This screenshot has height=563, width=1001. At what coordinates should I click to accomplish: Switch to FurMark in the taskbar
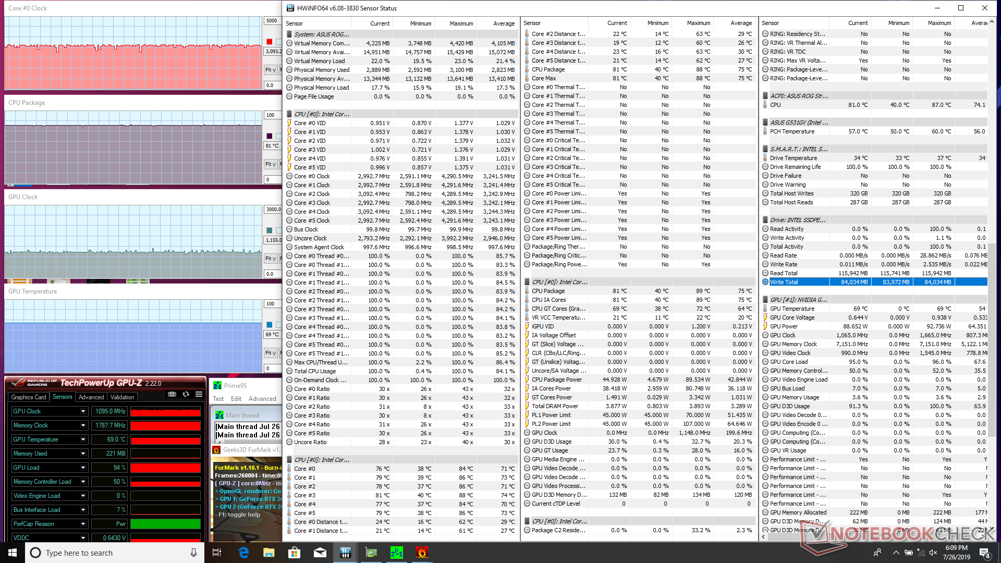pos(422,553)
